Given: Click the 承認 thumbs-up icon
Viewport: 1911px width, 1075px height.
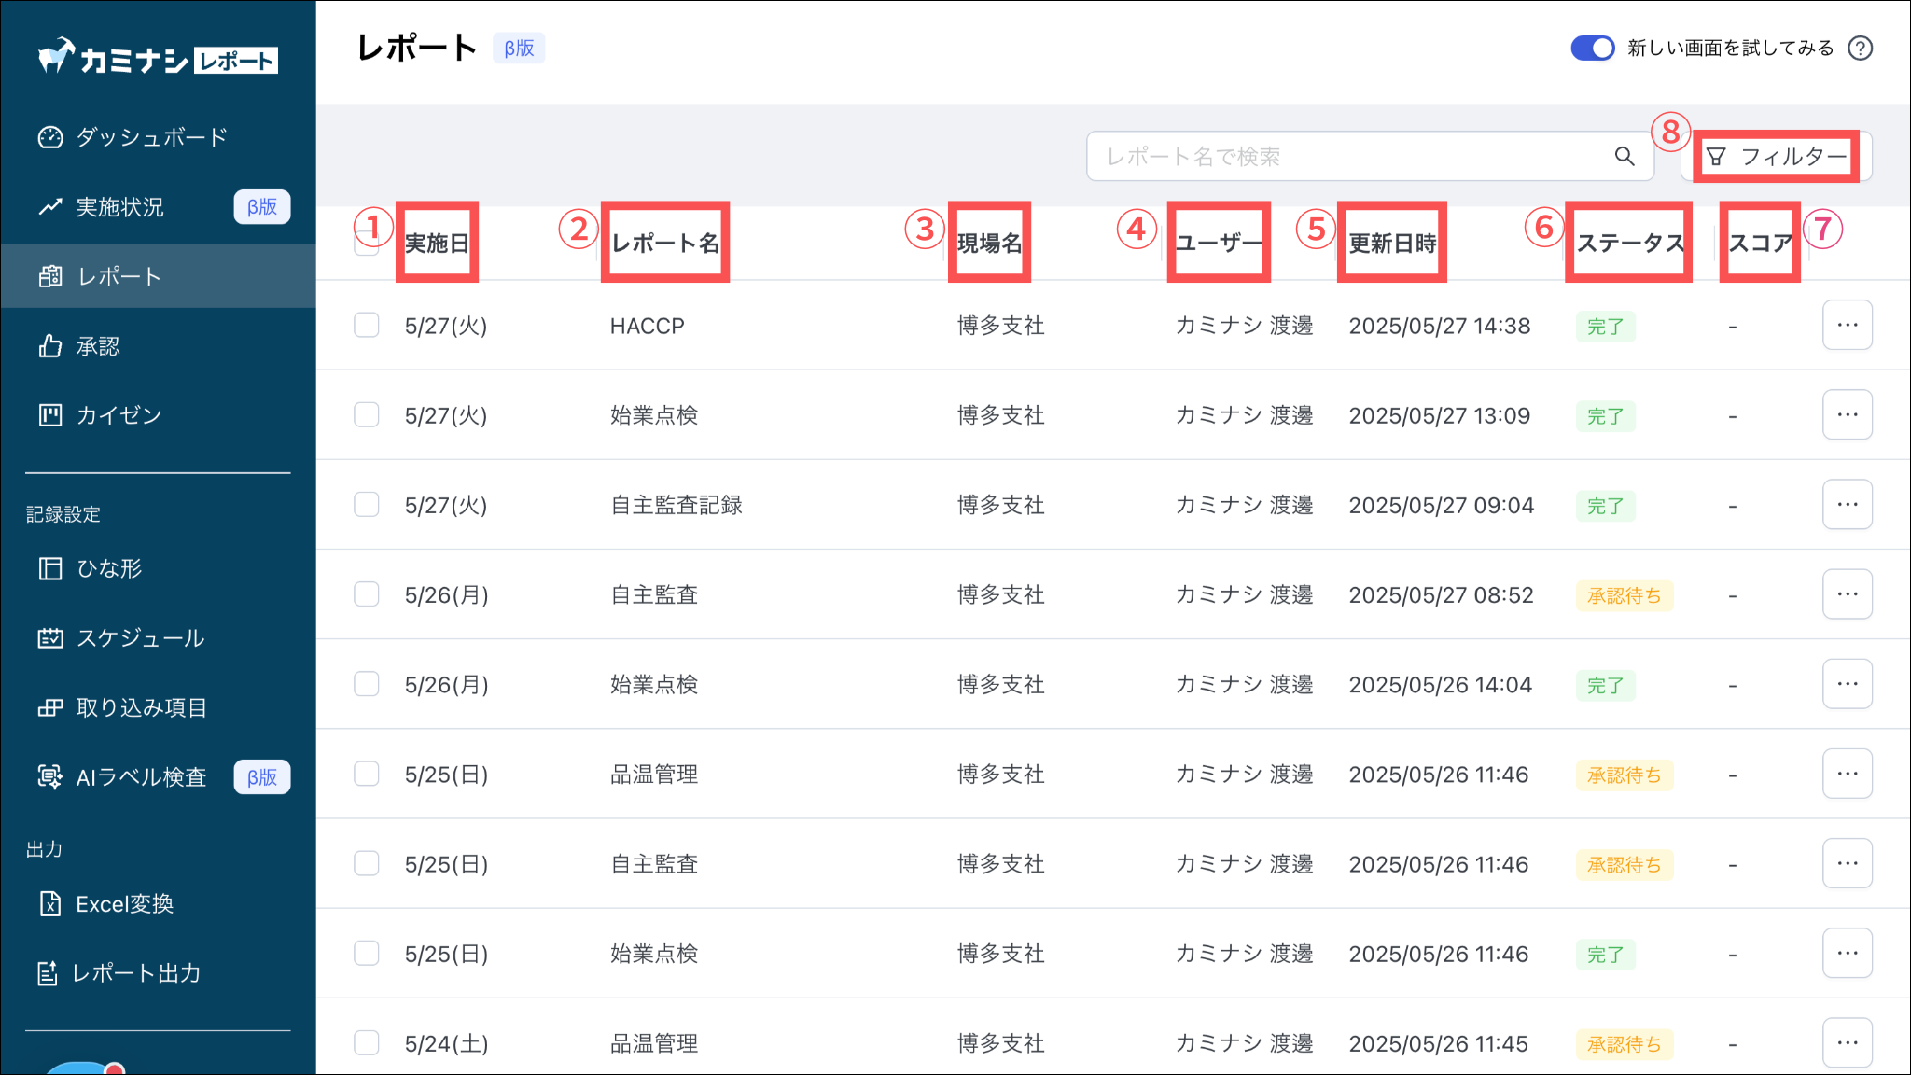Looking at the screenshot, I should 49,346.
